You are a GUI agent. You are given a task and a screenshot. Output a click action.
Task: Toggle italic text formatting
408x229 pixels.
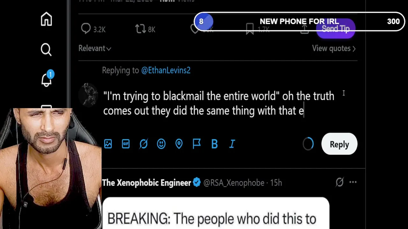pos(232,144)
